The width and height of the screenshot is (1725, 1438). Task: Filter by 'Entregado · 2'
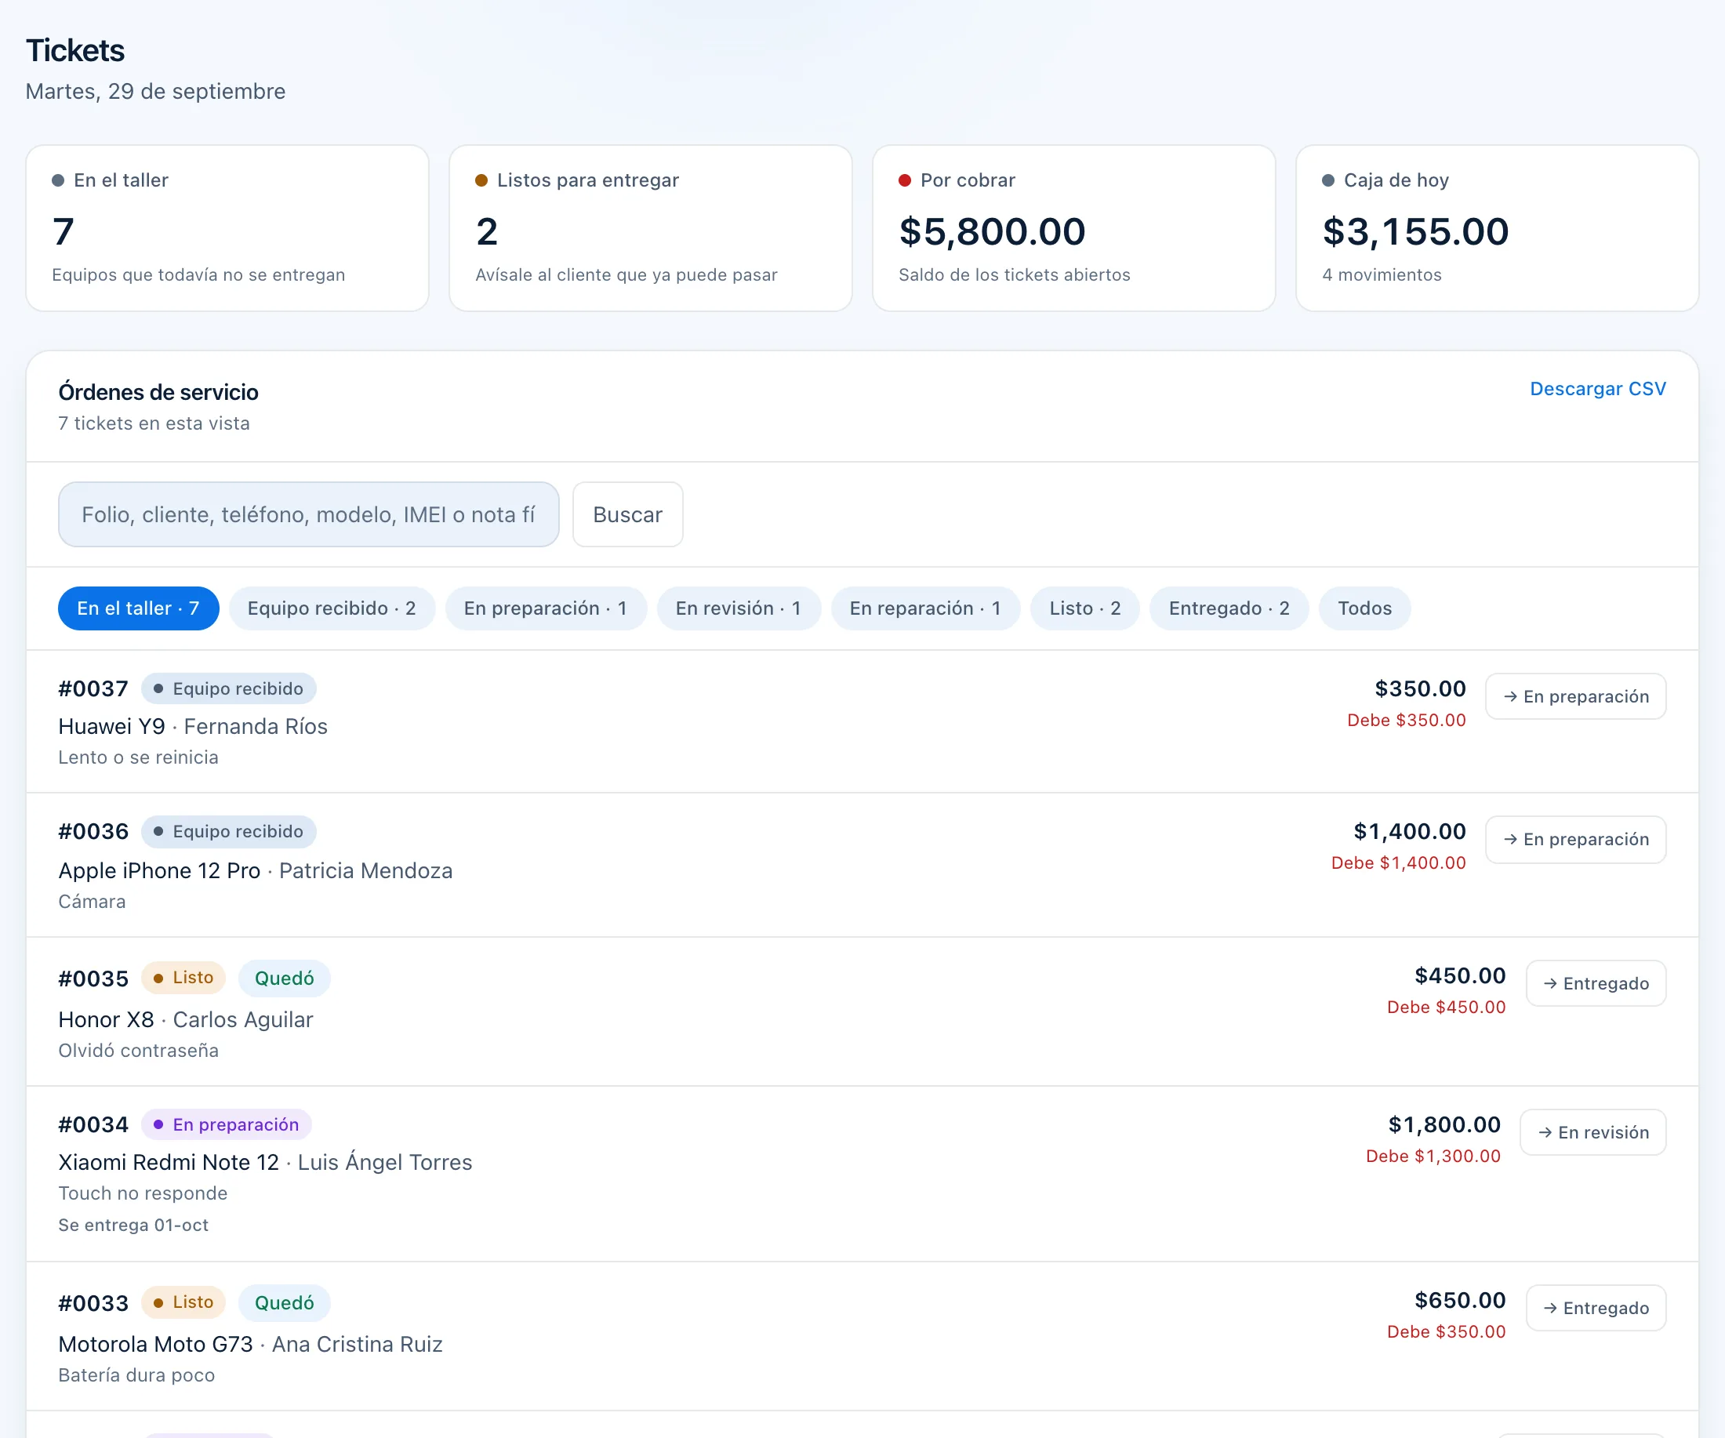pos(1229,608)
